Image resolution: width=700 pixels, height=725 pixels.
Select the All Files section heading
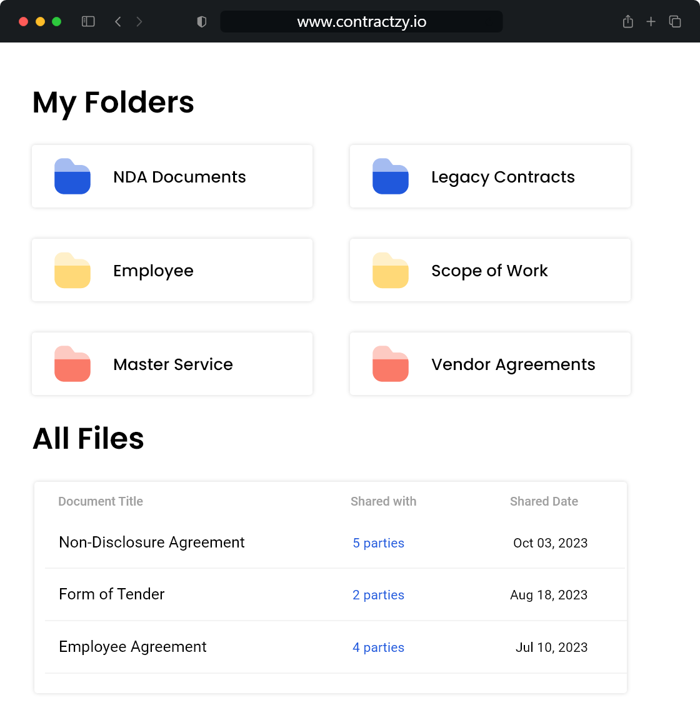(88, 438)
